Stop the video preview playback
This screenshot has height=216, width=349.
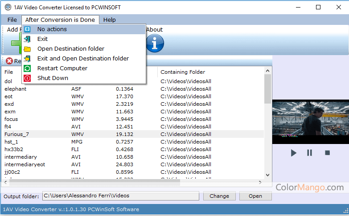(x=327, y=153)
